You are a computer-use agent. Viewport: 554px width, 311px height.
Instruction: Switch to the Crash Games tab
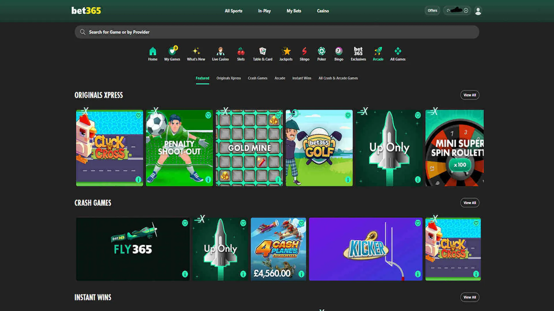coord(257,78)
